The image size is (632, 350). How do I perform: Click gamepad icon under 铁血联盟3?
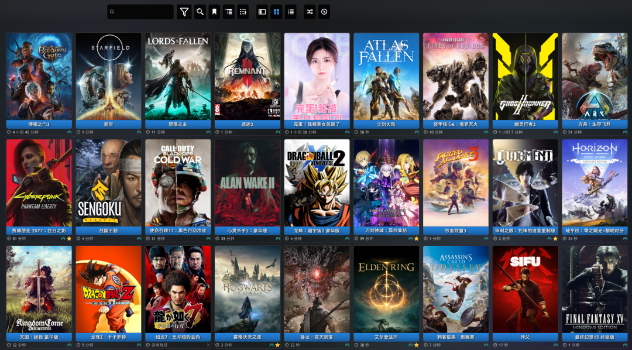tap(486, 239)
